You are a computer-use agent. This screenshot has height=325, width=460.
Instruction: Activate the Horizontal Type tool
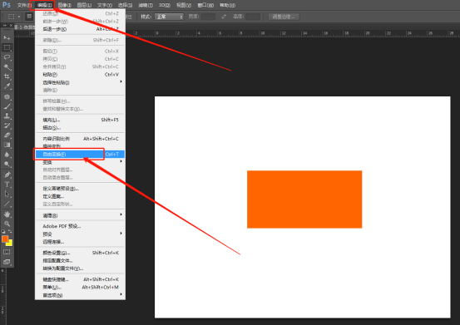[x=7, y=185]
